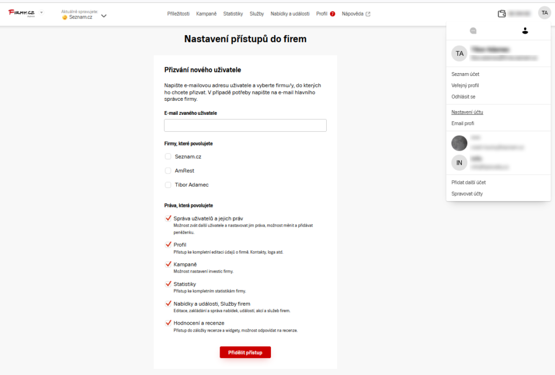
Task: Uncheck the Statistiky permission checkbox
Action: click(168, 283)
